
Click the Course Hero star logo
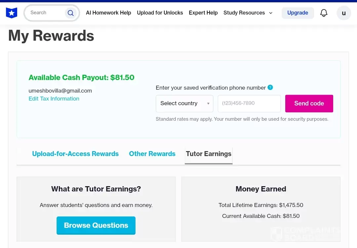click(12, 13)
